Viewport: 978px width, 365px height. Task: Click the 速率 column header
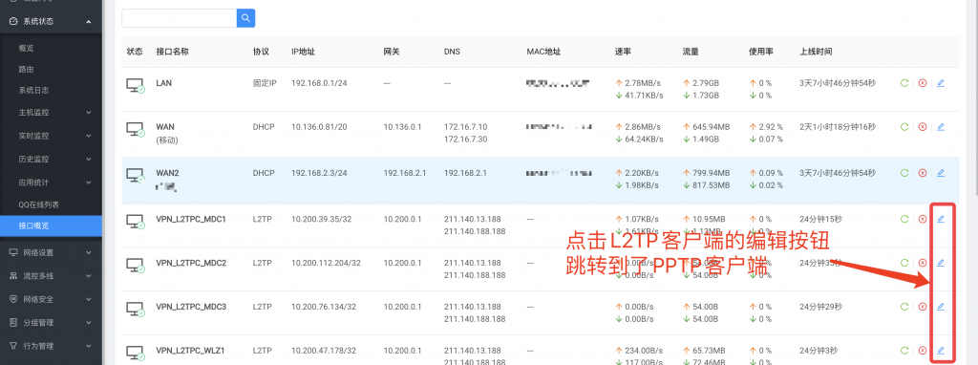(623, 52)
